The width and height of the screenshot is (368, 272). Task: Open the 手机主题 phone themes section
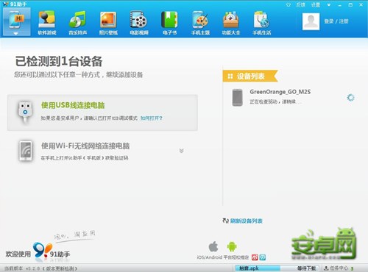pyautogui.click(x=200, y=23)
